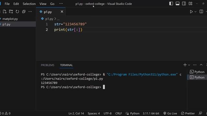Change file encoding UTF-8

click(x=107, y=113)
